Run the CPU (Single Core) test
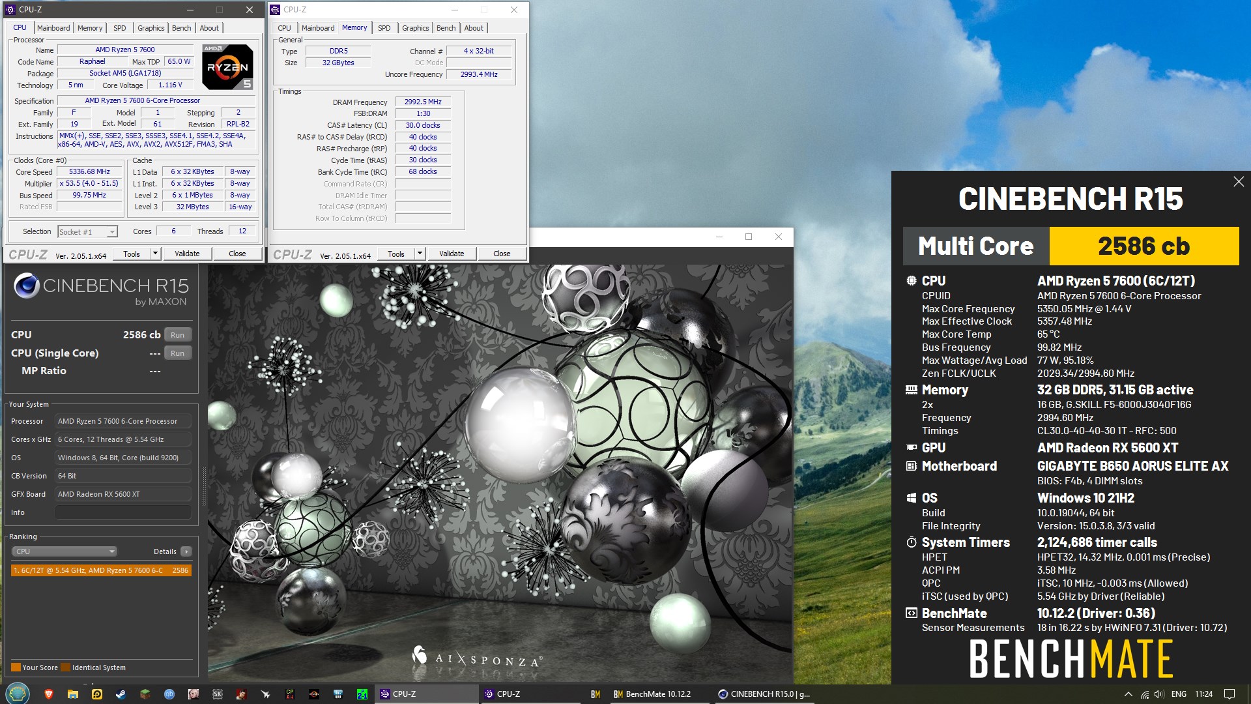The width and height of the screenshot is (1251, 704). [x=177, y=353]
